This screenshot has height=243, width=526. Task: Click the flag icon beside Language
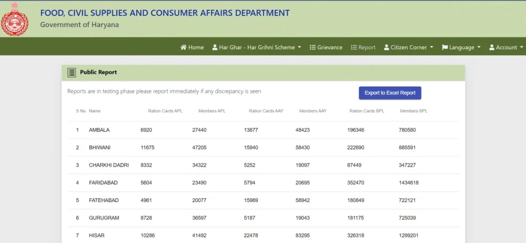coord(445,47)
